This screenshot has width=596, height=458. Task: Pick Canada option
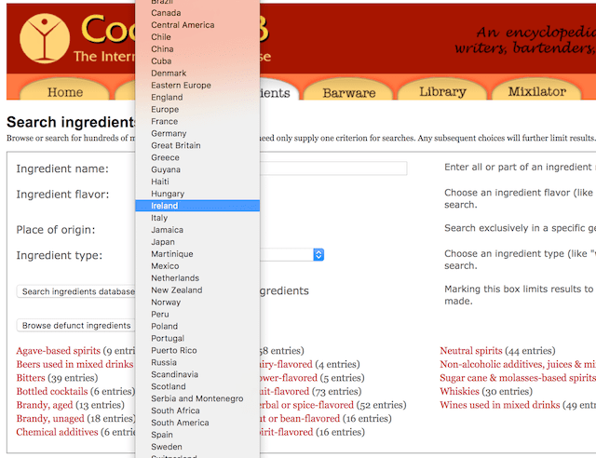[x=197, y=13]
